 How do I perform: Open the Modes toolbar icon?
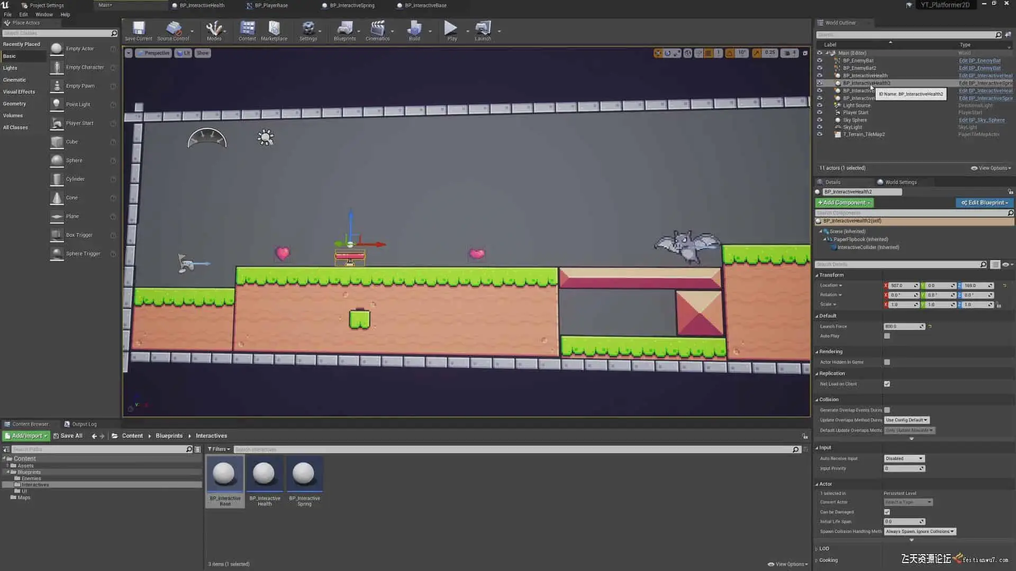[x=214, y=30]
